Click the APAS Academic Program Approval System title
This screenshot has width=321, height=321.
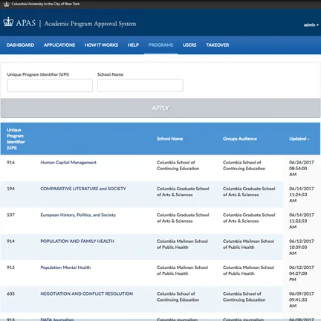(76, 23)
